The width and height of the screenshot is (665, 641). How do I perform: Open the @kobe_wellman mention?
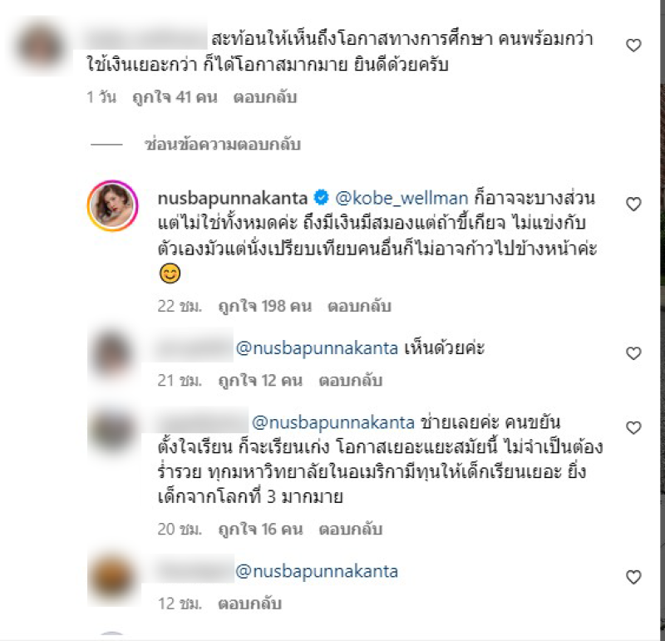coord(401,198)
